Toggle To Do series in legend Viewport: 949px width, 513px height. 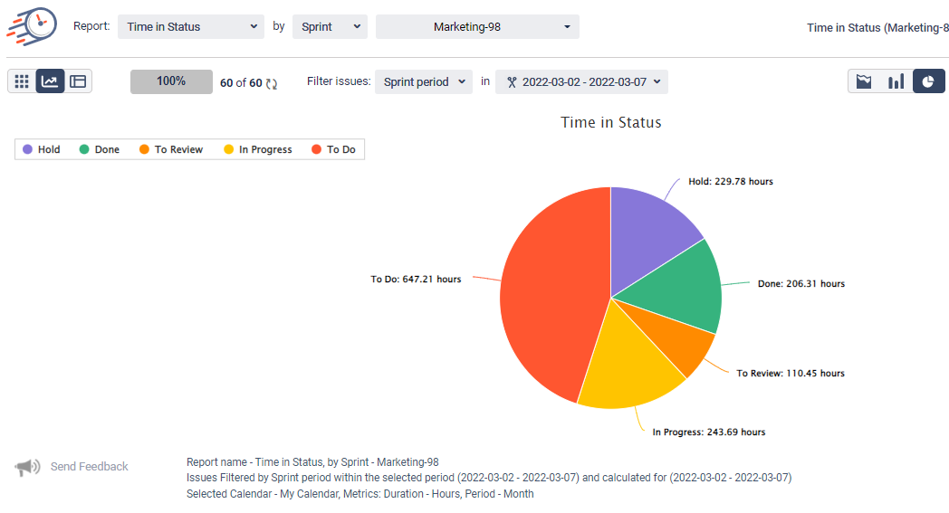pyautogui.click(x=333, y=149)
